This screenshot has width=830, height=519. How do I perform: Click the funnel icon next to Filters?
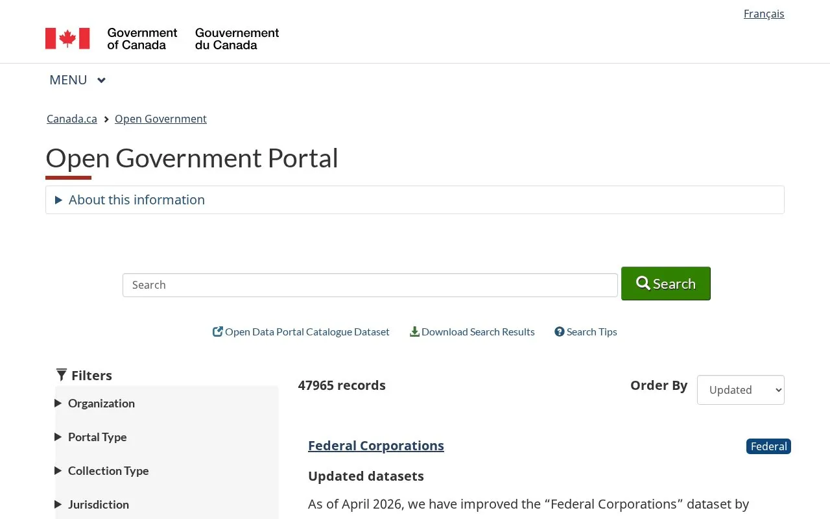point(62,375)
